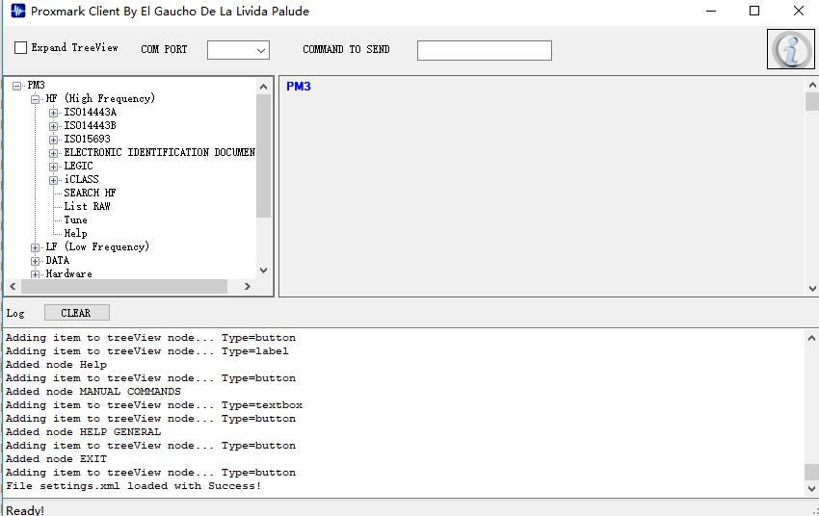Select the LEGIC tree item
The width and height of the screenshot is (819, 516).
(x=78, y=166)
